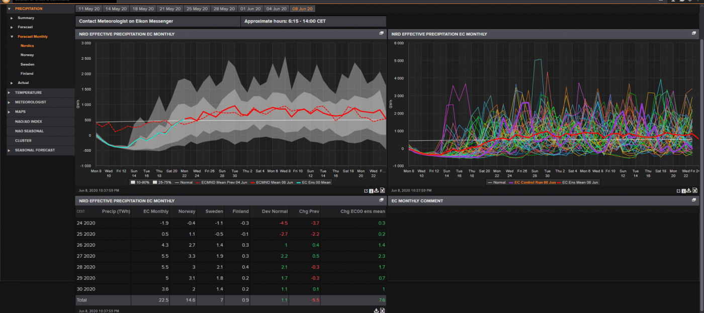Click the Chg EC00 ens mean header
The width and height of the screenshot is (704, 313).
click(x=363, y=212)
